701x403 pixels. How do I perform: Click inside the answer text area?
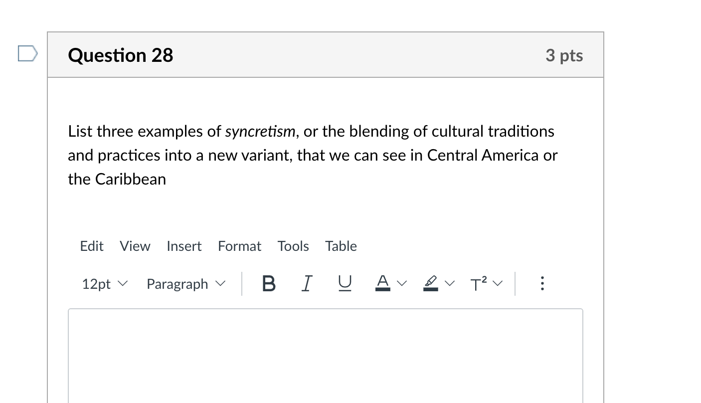[325, 354]
